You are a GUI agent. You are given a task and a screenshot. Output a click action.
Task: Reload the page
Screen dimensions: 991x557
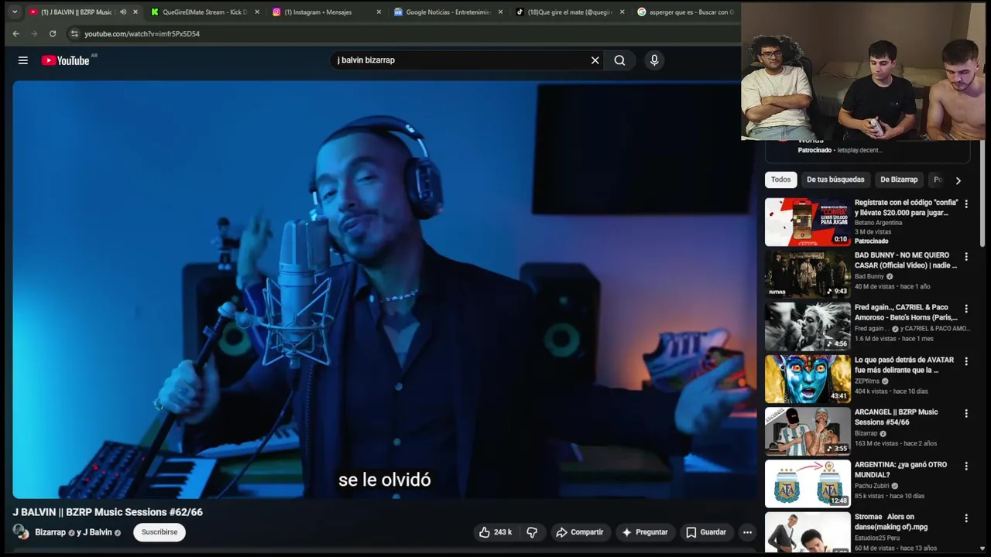53,34
